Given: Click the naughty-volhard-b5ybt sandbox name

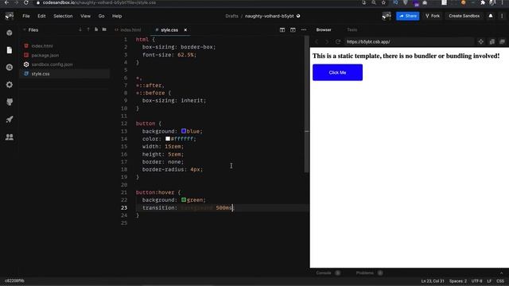Looking at the screenshot, I should 269,16.
